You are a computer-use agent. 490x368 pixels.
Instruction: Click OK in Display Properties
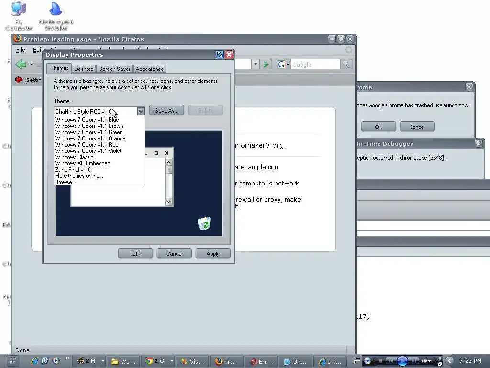pos(135,254)
